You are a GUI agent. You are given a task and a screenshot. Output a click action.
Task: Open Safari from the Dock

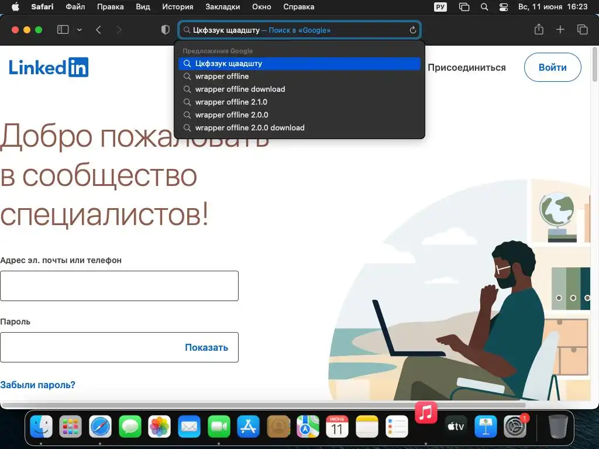coord(100,426)
